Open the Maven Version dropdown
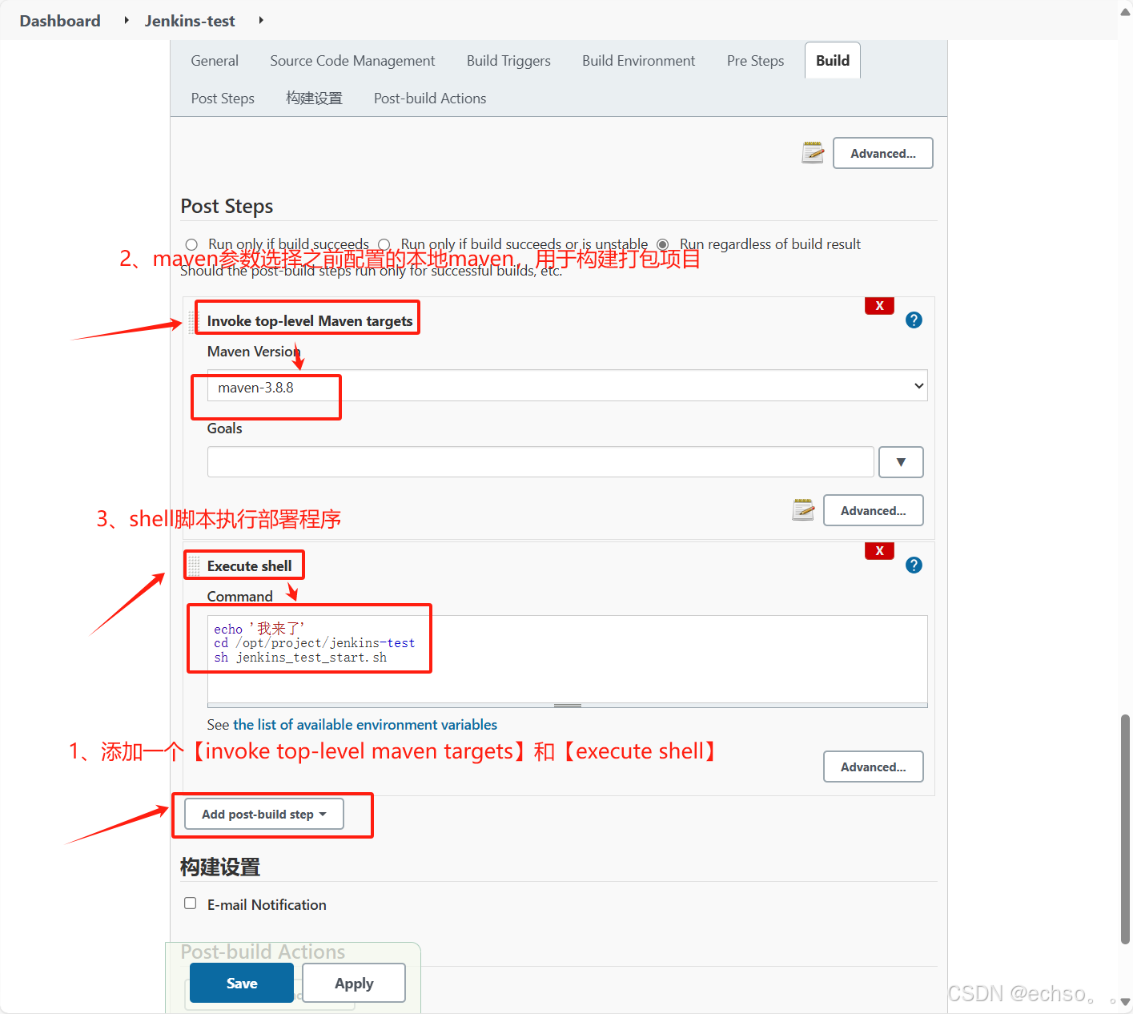1133x1014 pixels. pos(567,386)
